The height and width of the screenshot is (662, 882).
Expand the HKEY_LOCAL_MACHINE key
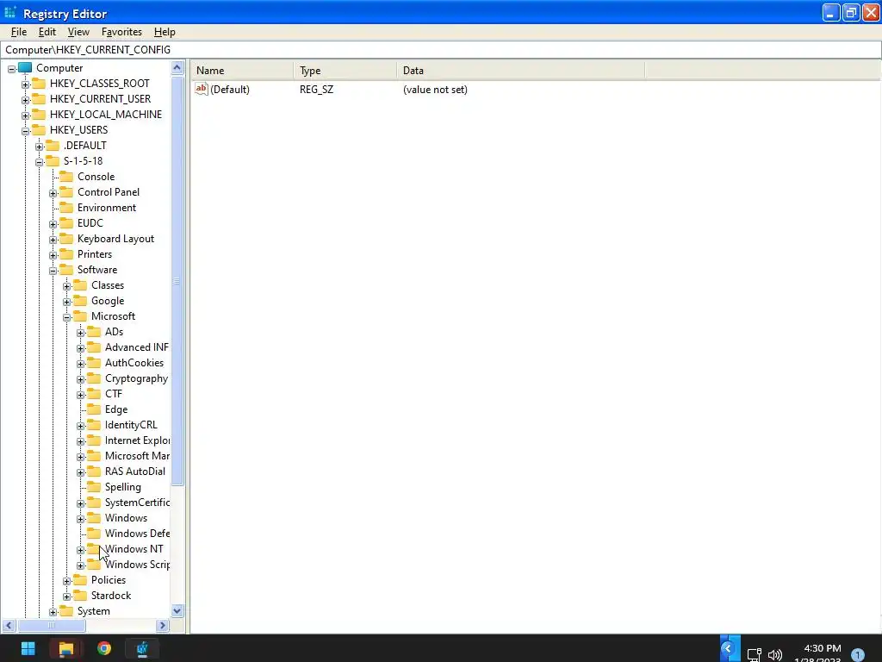(25, 116)
